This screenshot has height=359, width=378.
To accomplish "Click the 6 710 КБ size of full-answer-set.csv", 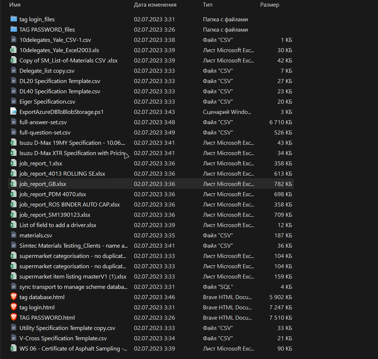I will point(281,122).
